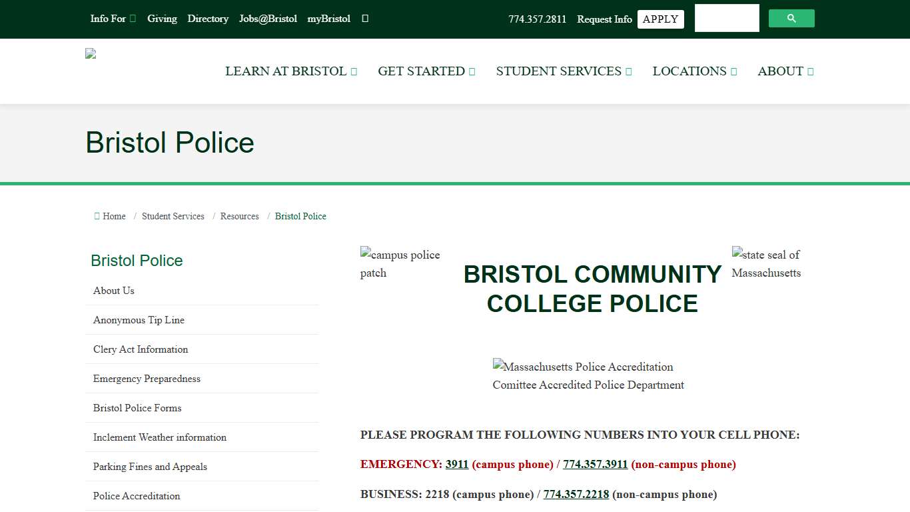This screenshot has width=910, height=512.
Task: Open the LEARN AT BRISTOL dropdown
Action: pos(291,71)
